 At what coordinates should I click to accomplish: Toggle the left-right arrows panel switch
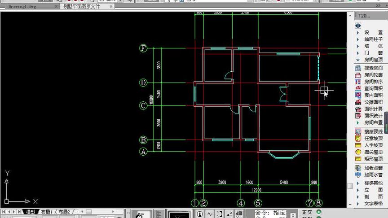coord(358,26)
